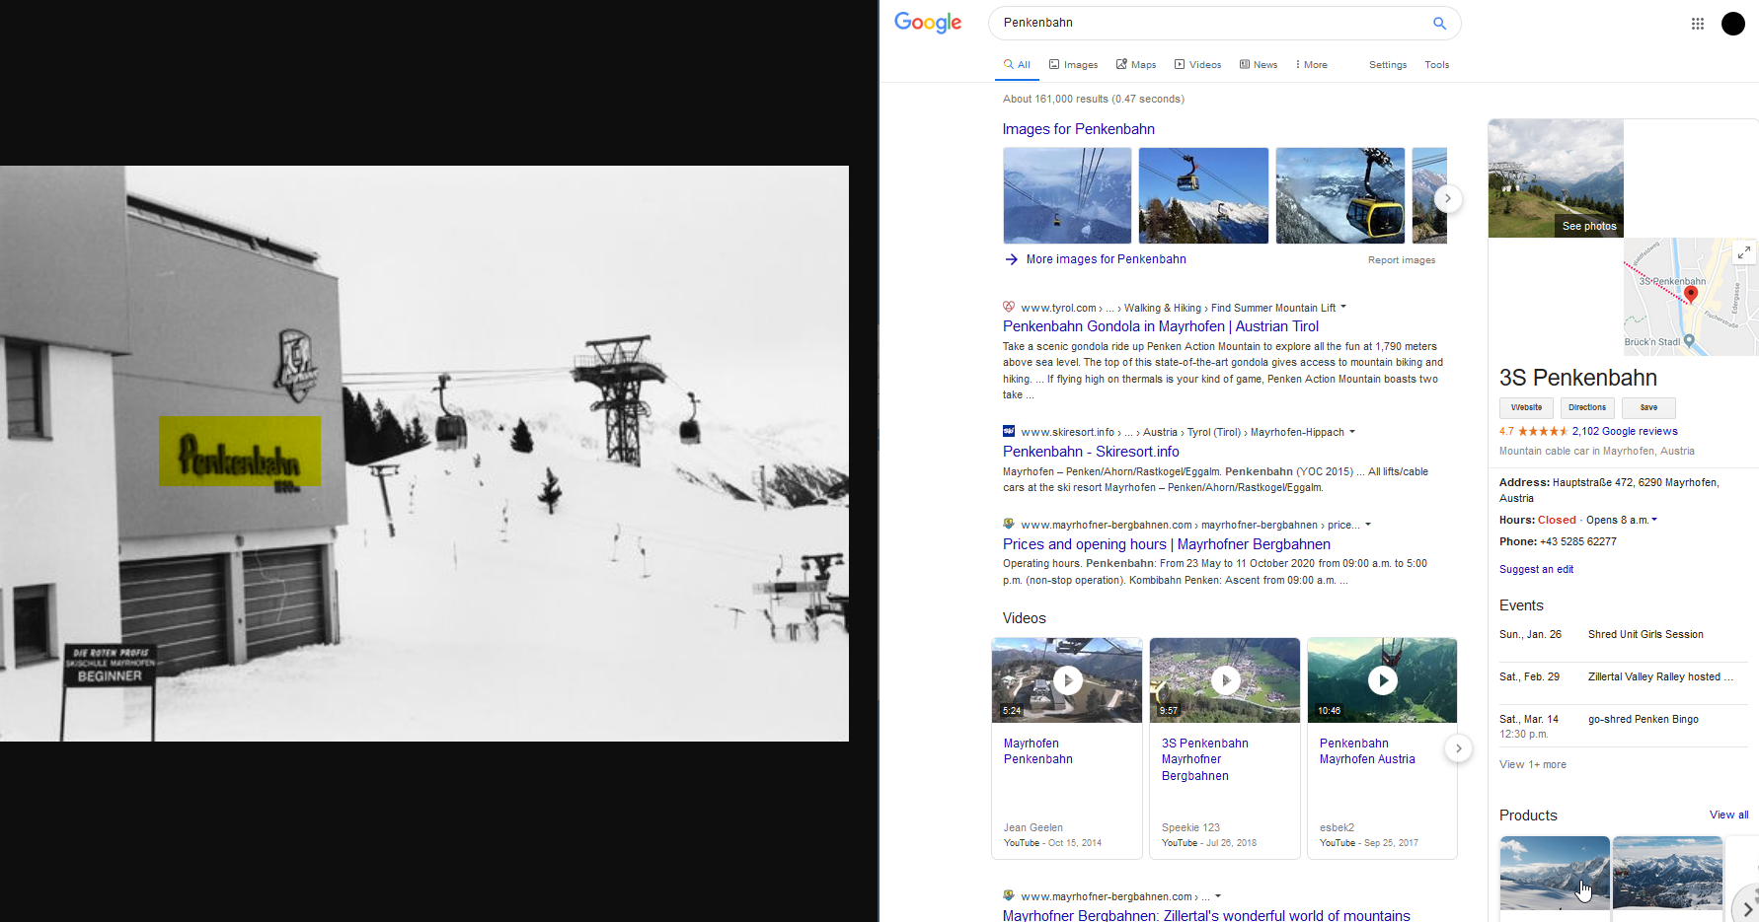The width and height of the screenshot is (1759, 922).
Task: Open Penkenbahn - Skiresort.info result
Action: tap(1091, 452)
